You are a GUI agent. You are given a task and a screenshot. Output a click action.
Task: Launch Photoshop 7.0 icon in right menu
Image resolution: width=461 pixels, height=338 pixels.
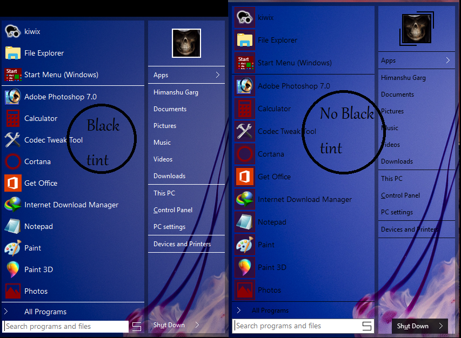pyautogui.click(x=245, y=86)
